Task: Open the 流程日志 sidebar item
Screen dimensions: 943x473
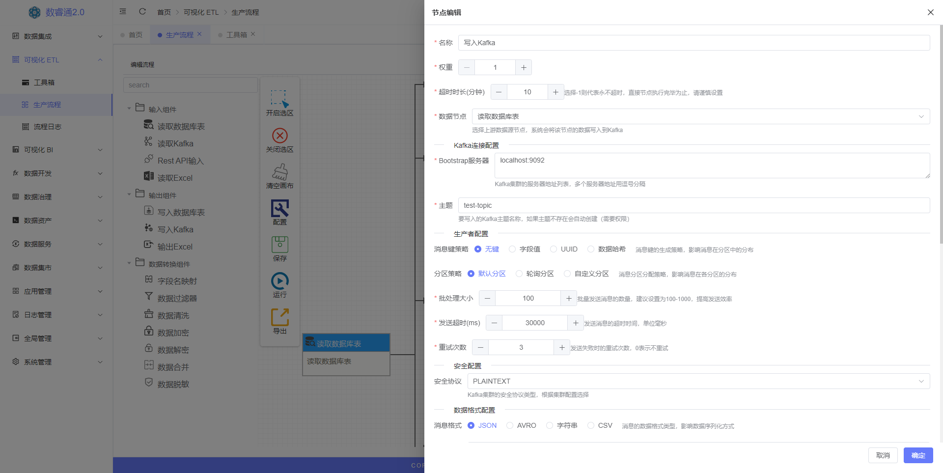Action: tap(56, 127)
